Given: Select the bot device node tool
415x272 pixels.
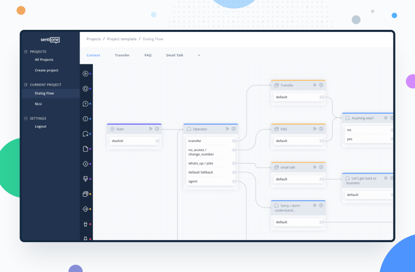Looking at the screenshot, I should pos(86,179).
